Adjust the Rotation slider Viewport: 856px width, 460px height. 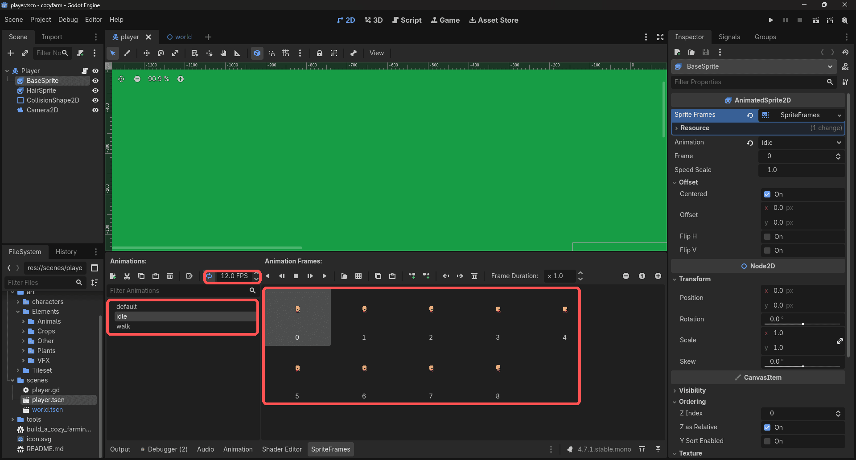coord(802,324)
